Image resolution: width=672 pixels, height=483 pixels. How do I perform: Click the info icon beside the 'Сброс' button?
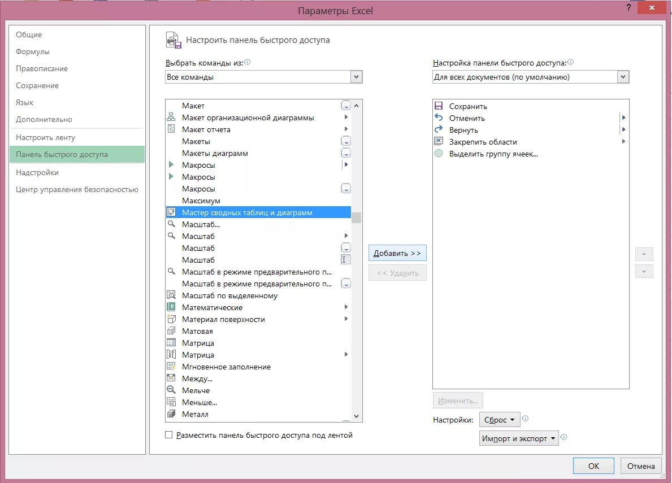[x=526, y=419]
